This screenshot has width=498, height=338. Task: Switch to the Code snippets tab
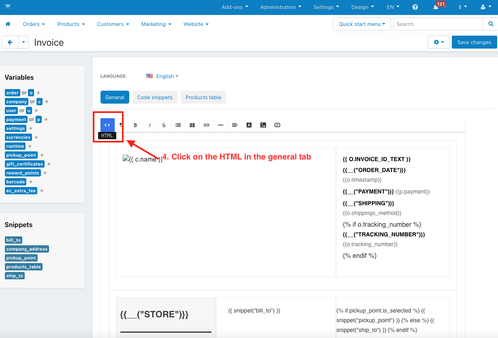coord(155,97)
